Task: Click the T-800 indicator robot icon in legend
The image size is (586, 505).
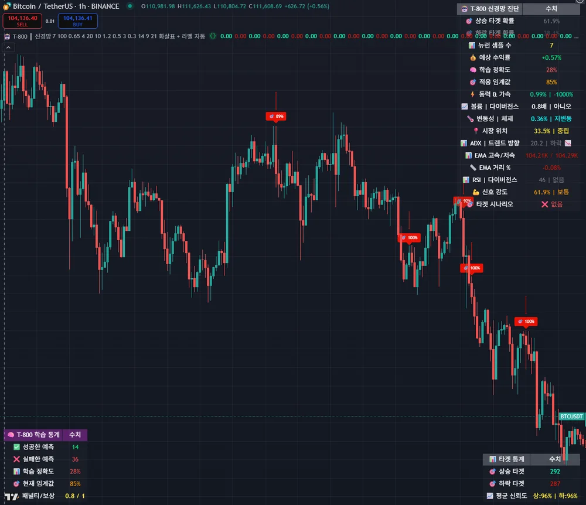Action: pos(7,36)
